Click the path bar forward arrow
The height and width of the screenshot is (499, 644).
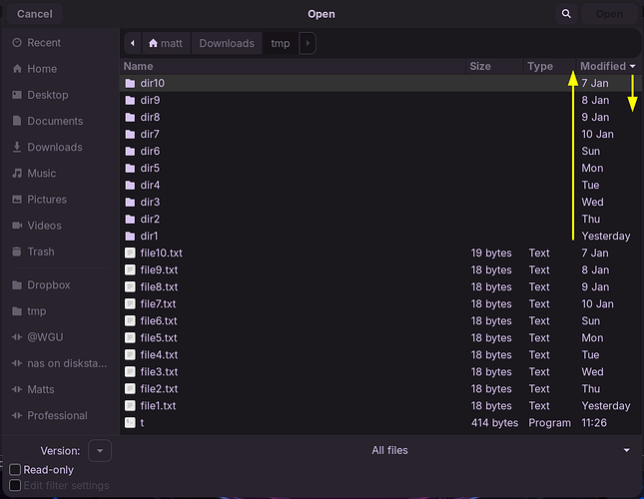pos(307,44)
